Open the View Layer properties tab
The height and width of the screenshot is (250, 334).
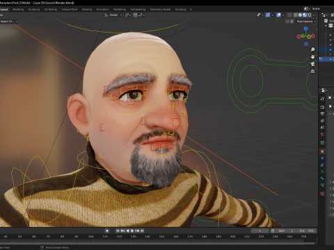click(322, 121)
